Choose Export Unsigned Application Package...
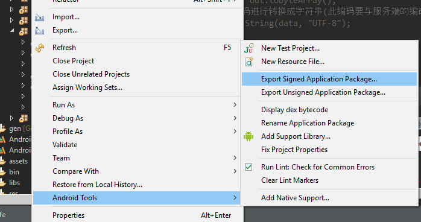 pos(323,92)
